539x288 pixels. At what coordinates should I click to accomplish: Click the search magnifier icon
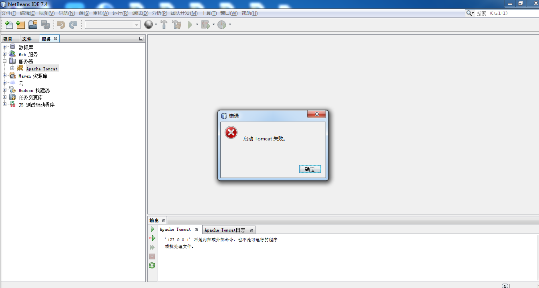(x=469, y=13)
